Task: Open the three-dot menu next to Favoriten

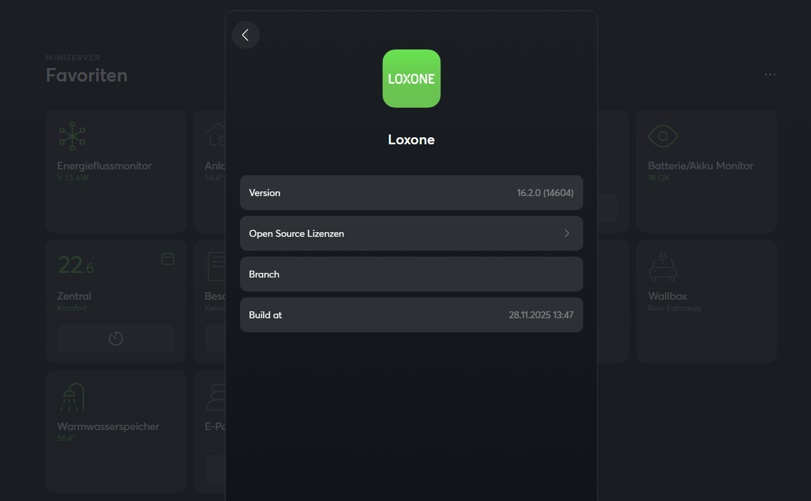Action: tap(770, 74)
